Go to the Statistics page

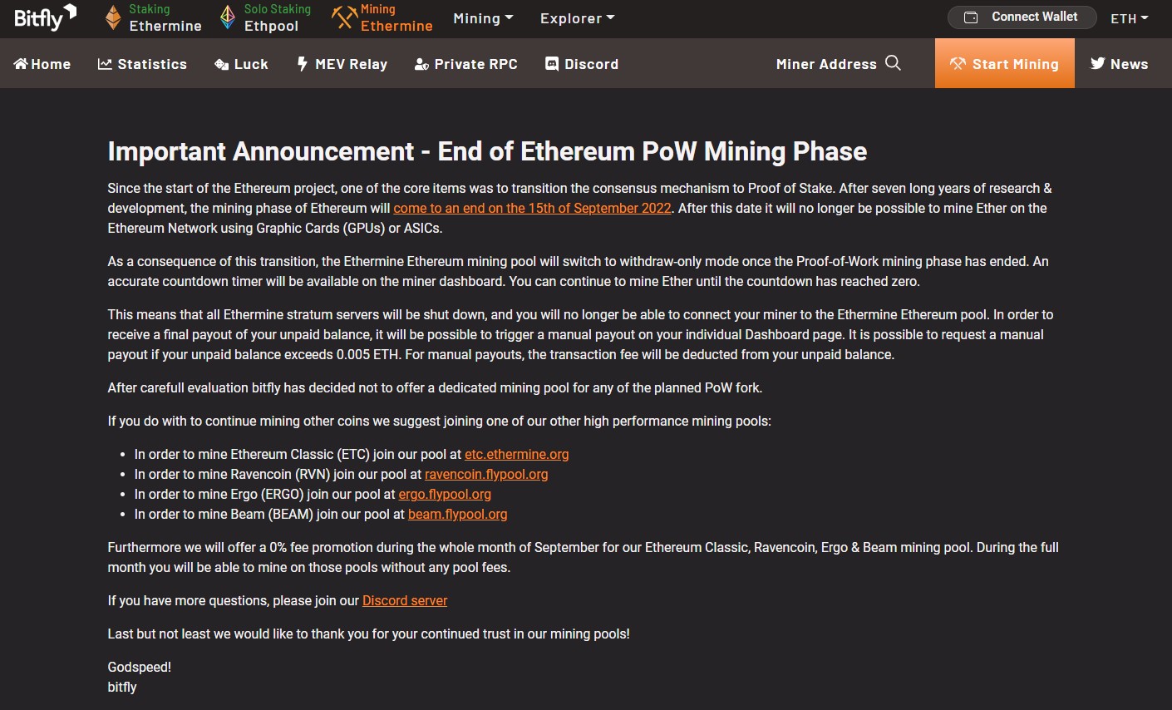tap(142, 64)
